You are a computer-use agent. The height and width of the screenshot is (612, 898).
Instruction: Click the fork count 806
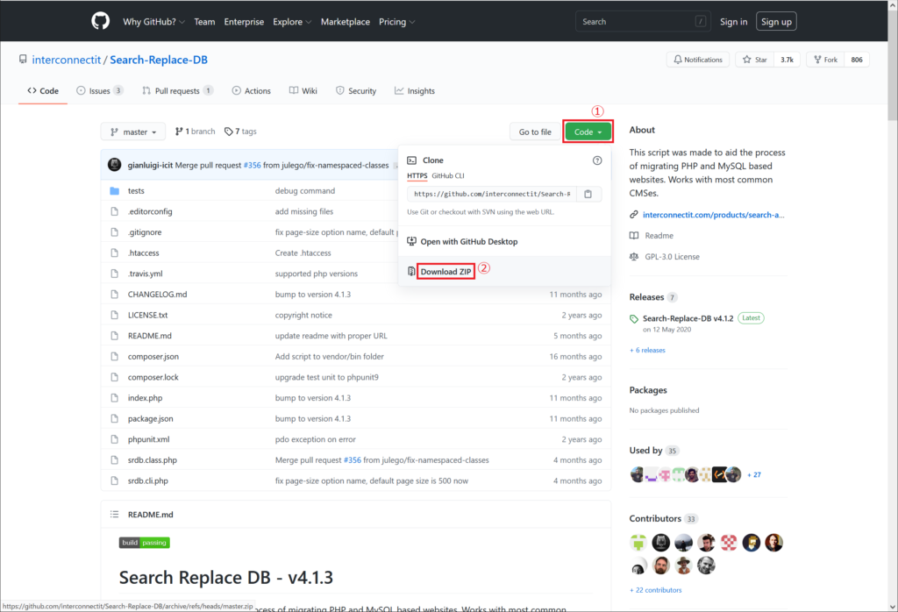coord(857,60)
